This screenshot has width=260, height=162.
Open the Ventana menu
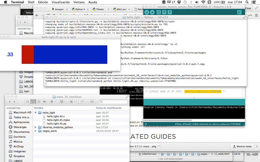[79, 2]
